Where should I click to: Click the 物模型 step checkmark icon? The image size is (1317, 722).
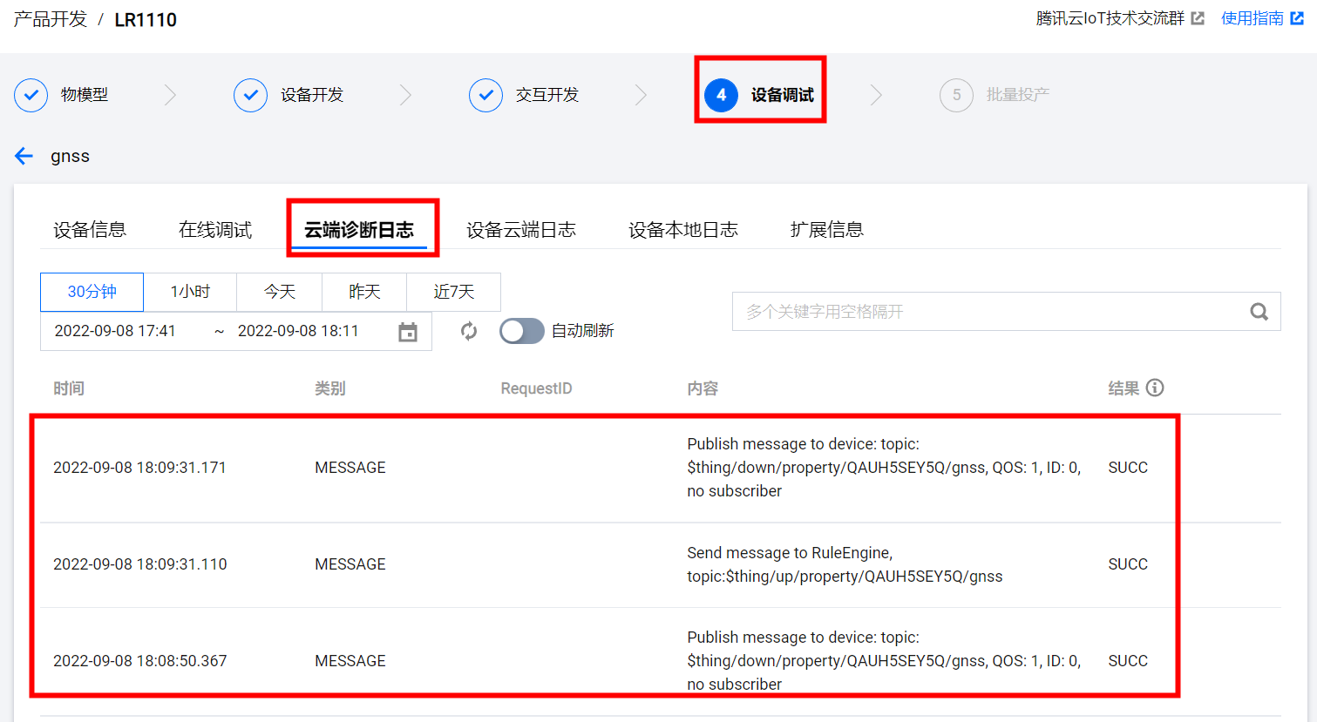31,95
